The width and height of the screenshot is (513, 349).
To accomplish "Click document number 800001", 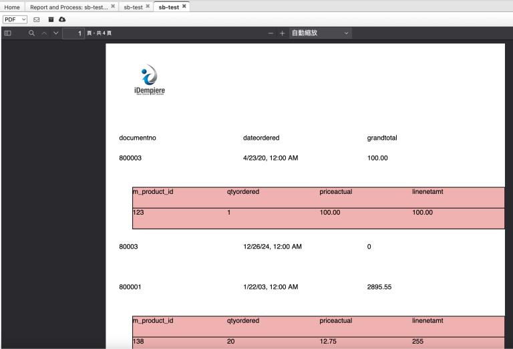I will click(130, 287).
